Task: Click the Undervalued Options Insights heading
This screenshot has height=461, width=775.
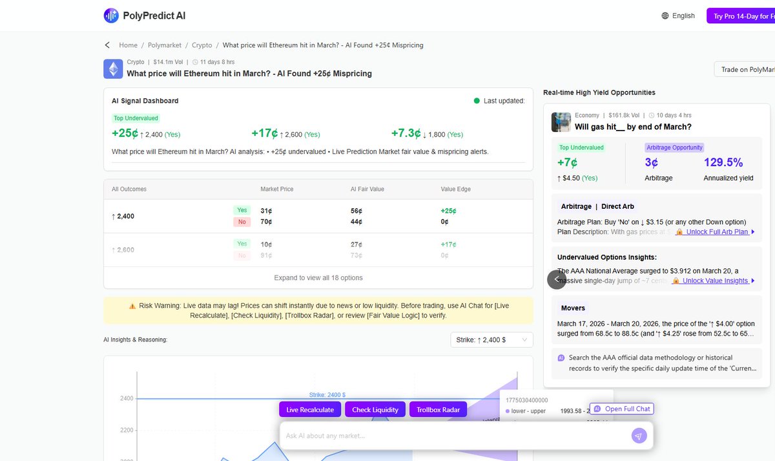Action: 607,257
